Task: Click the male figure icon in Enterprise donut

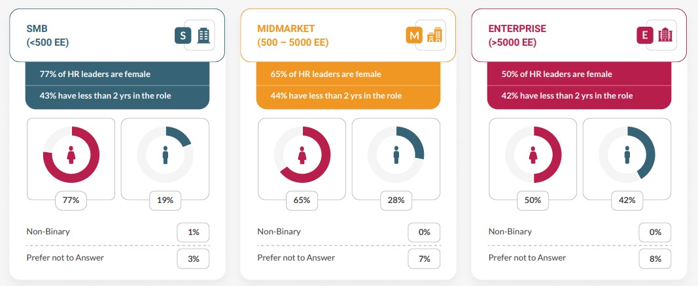Action: pyautogui.click(x=627, y=155)
